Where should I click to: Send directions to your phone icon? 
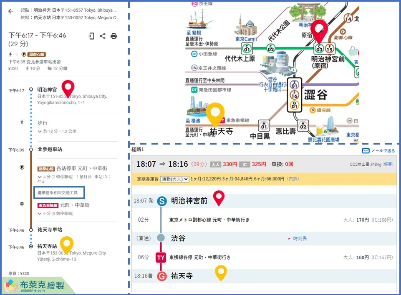click(x=91, y=36)
